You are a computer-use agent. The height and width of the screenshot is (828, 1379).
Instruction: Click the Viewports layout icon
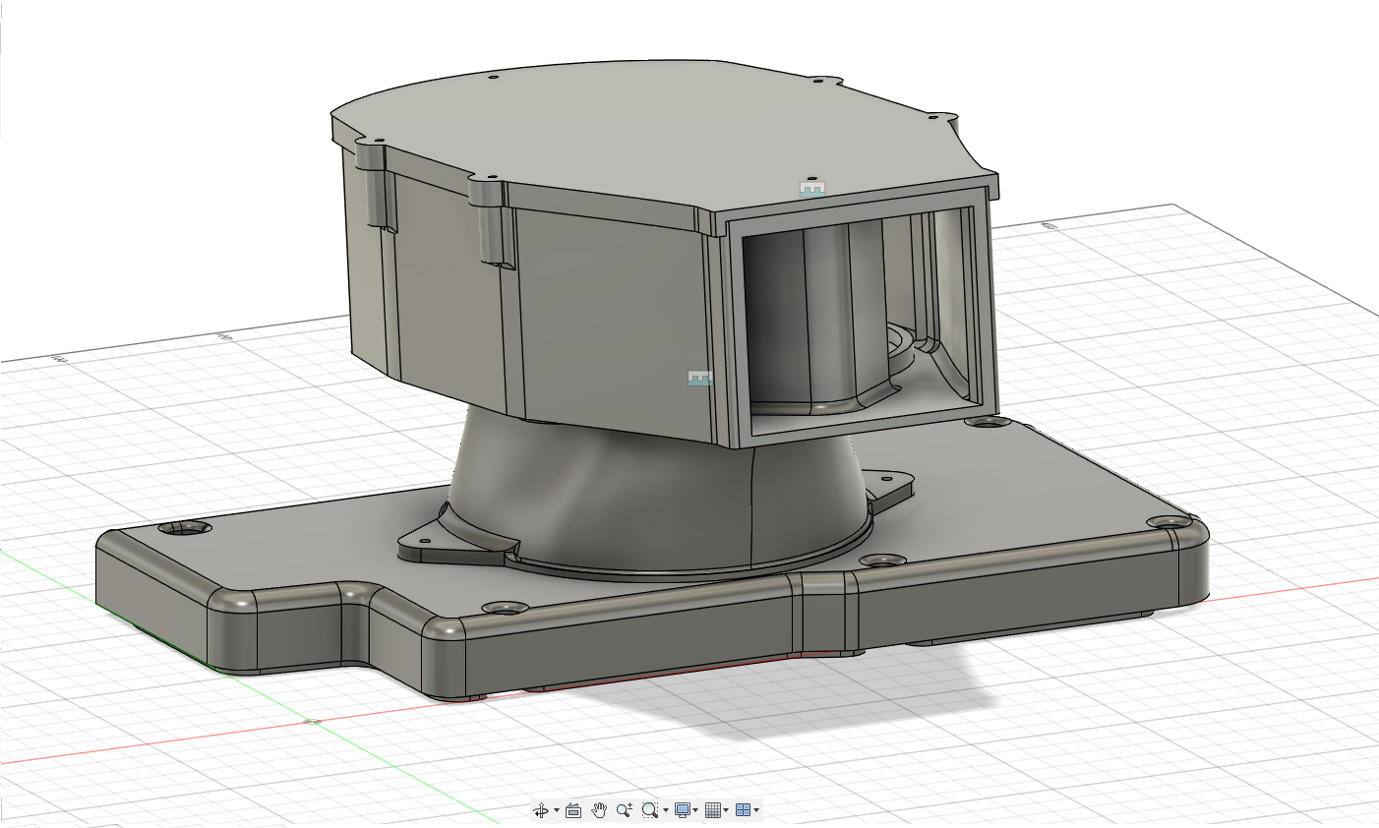743,810
